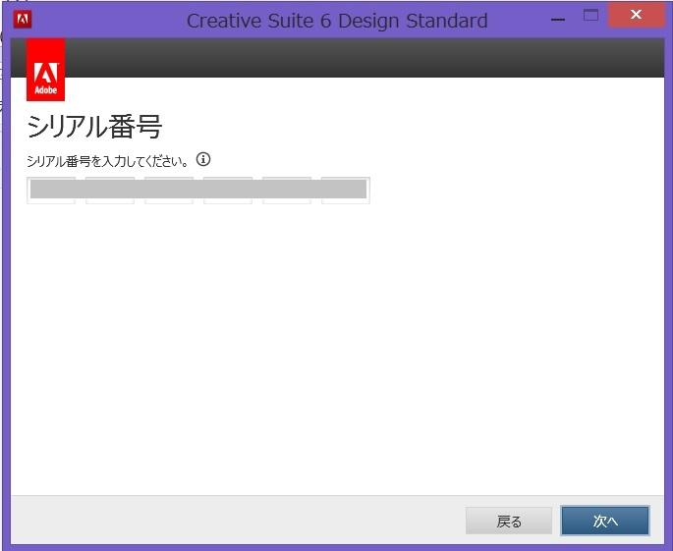This screenshot has height=551, width=673.
Task: Click the 戻る (Back) button
Action: 509,521
